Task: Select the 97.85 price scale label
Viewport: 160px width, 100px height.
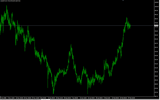Action: tap(156, 23)
